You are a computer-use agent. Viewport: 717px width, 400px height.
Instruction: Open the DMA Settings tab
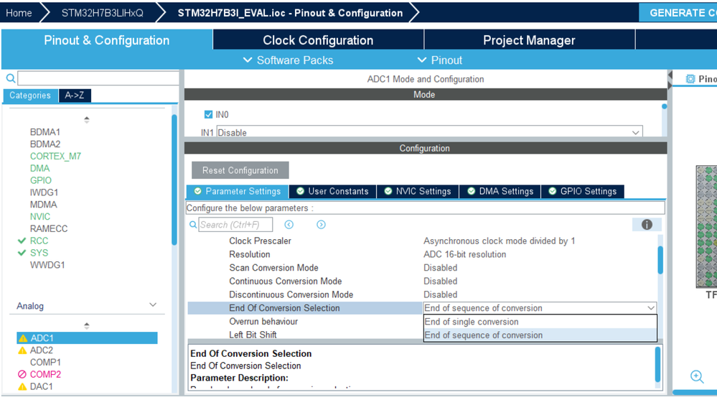pos(500,191)
